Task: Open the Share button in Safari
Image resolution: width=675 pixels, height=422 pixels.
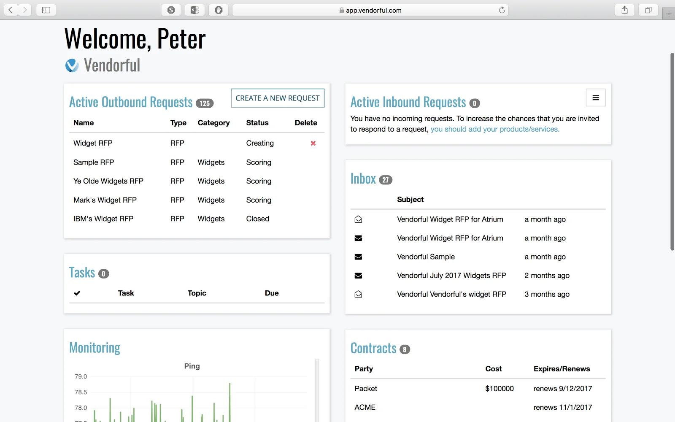Action: pyautogui.click(x=625, y=10)
